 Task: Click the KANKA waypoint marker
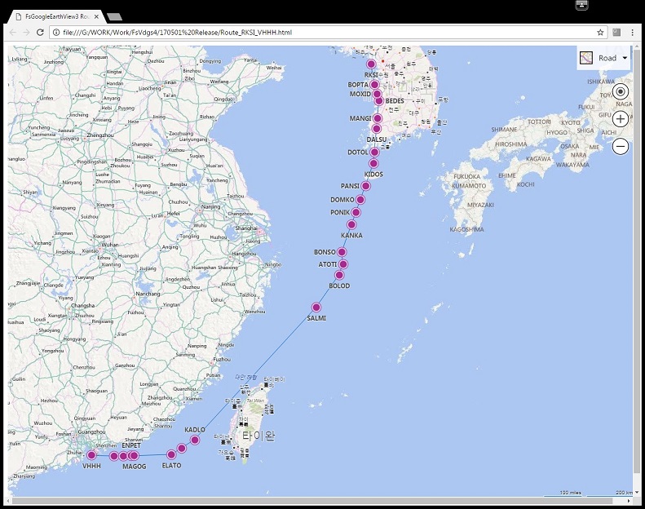[x=351, y=224]
